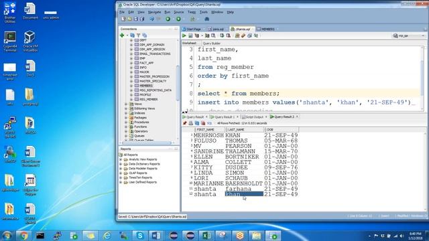Expand the OLAP Reports folder
The image size is (429, 241).
click(121, 173)
